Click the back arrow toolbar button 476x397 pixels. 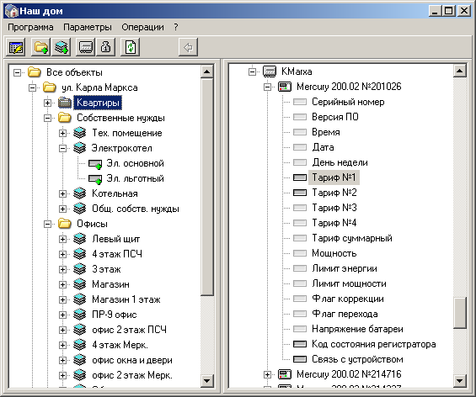coord(188,47)
